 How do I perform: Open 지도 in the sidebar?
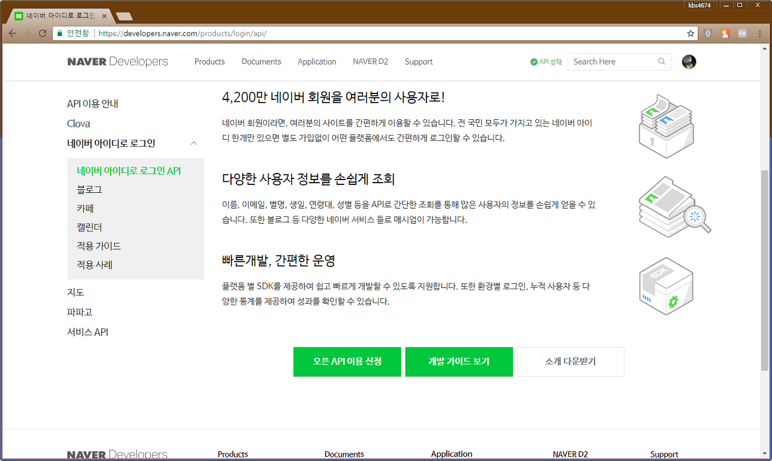click(75, 292)
